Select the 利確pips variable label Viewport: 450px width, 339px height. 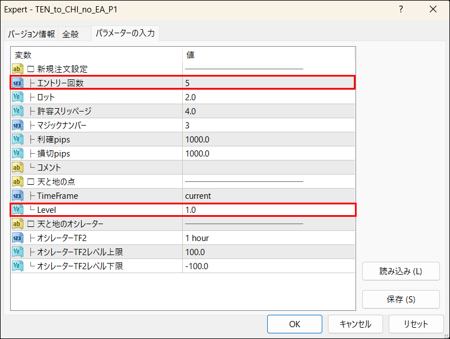tap(53, 139)
